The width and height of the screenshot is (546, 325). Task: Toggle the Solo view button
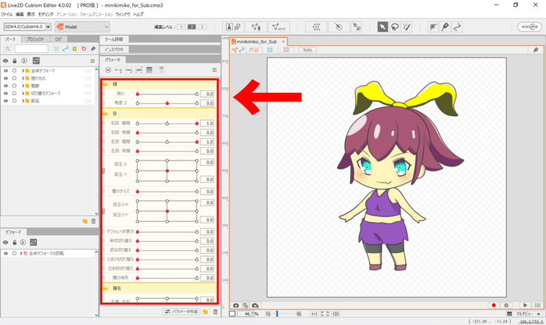(307, 50)
